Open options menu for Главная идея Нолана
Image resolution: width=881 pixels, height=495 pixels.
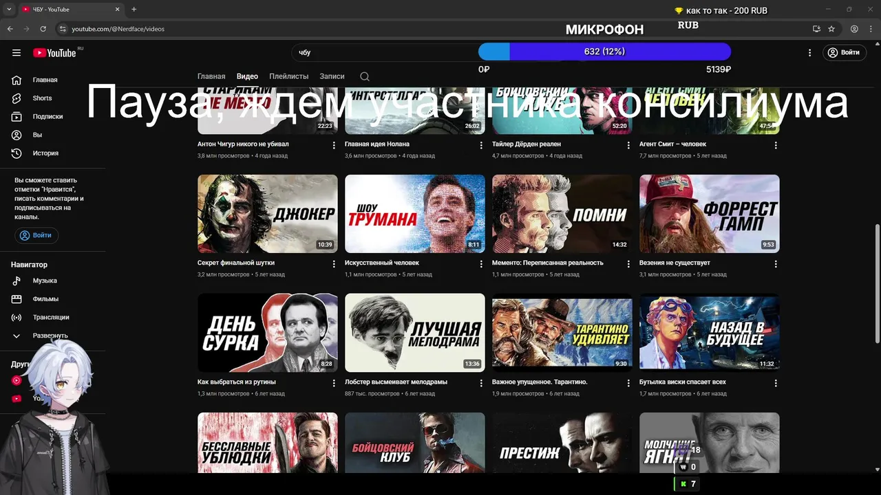click(481, 145)
